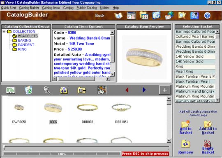Click up arrow of Selection Basket scrollbar
Screen dimensions: 222x158
217,32
